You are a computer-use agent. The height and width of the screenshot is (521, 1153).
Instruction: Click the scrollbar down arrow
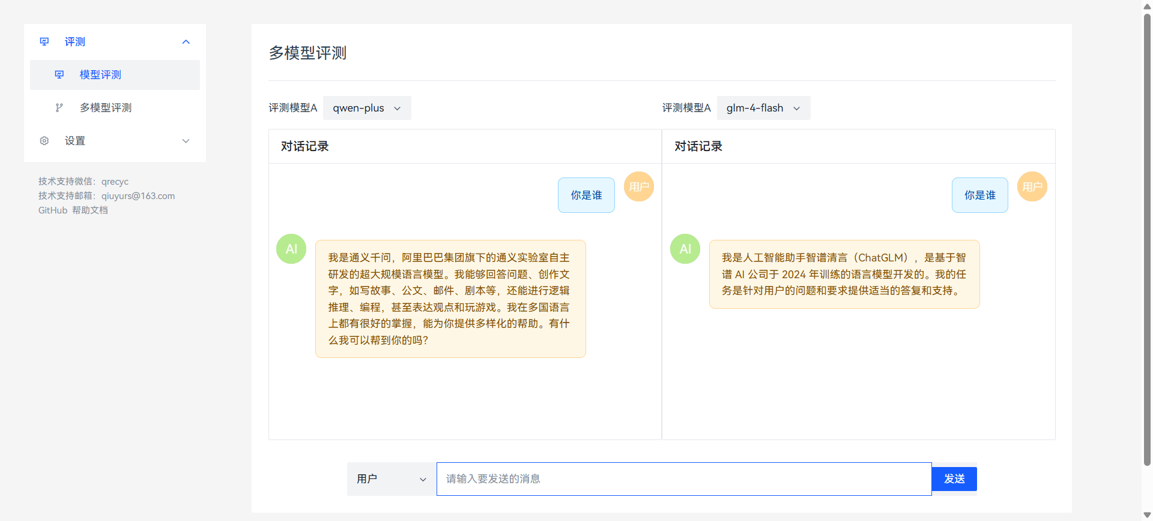click(1147, 515)
